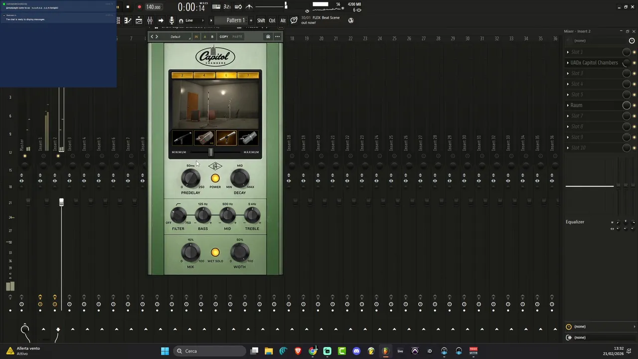This screenshot has width=638, height=359.
Task: Click the TREBLE knob
Action: pyautogui.click(x=252, y=215)
